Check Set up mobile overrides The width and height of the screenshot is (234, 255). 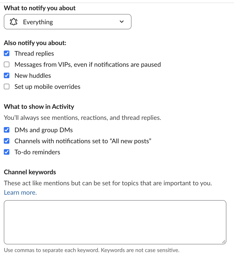click(7, 87)
